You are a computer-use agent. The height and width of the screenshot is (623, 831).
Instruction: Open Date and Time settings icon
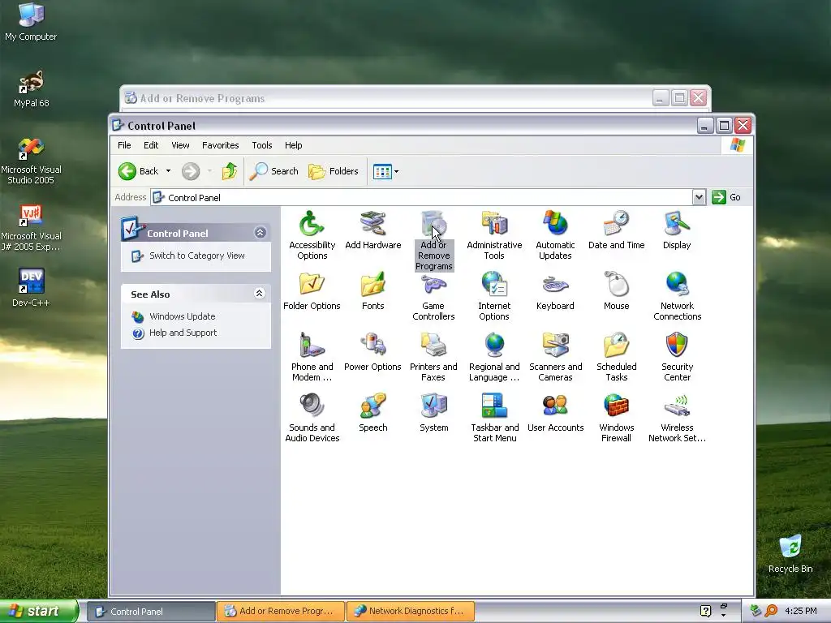click(616, 230)
